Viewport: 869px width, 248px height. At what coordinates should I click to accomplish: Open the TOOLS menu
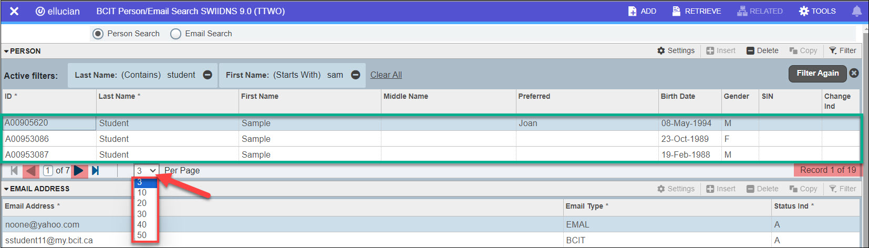click(817, 11)
